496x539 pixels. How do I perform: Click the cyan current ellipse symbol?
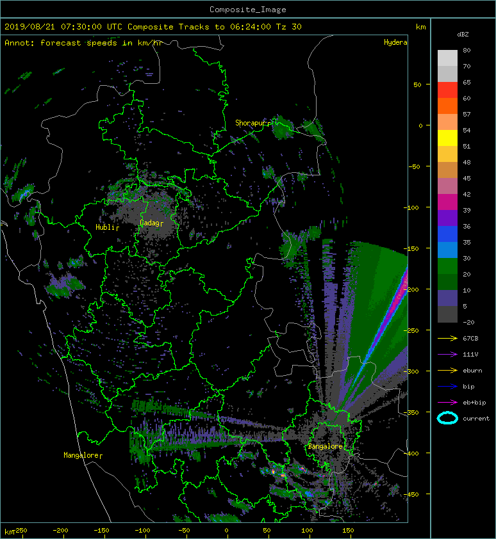point(447,418)
